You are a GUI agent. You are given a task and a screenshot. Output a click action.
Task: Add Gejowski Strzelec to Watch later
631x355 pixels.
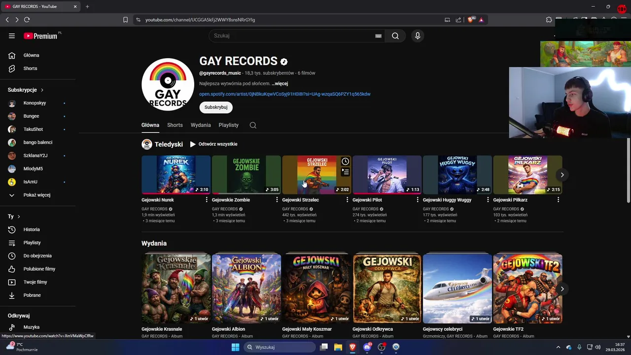pos(345,161)
